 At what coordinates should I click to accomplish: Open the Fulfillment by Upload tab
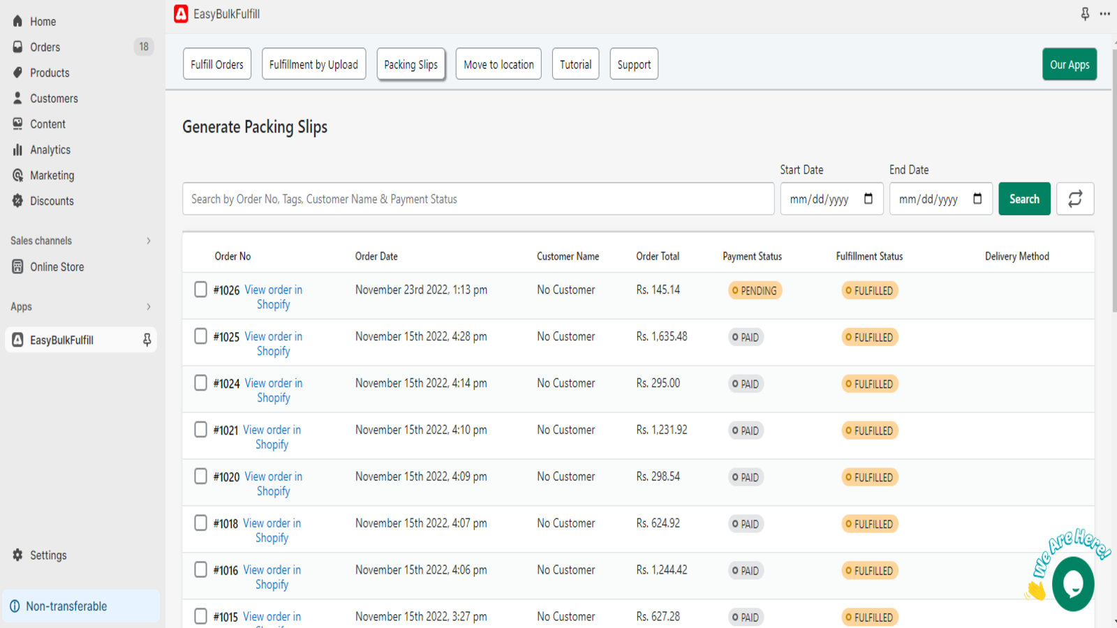pos(313,64)
